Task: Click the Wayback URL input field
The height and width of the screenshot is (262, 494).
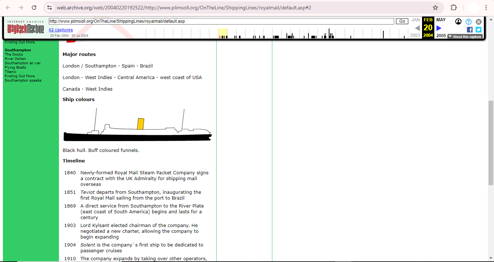Action: click(x=221, y=21)
